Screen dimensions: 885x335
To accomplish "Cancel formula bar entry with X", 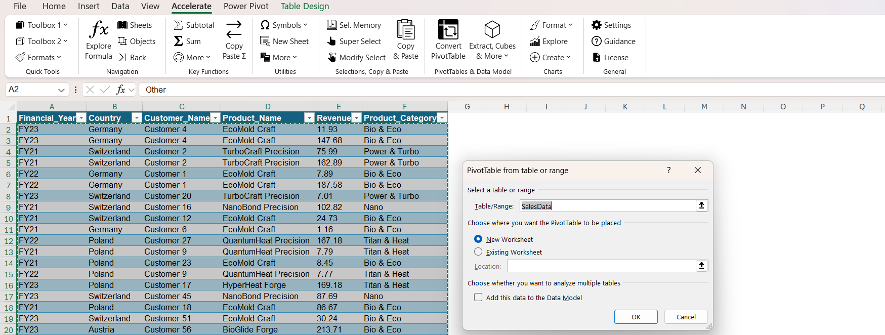I will point(90,90).
